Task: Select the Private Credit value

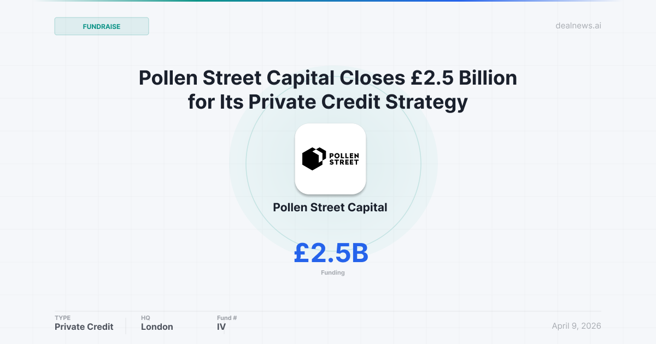Action: pyautogui.click(x=84, y=327)
